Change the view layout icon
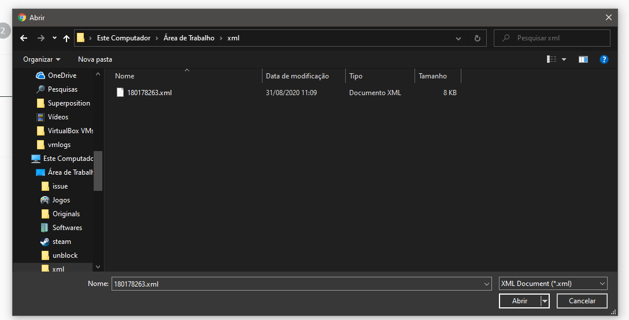The width and height of the screenshot is (629, 320). pyautogui.click(x=552, y=59)
